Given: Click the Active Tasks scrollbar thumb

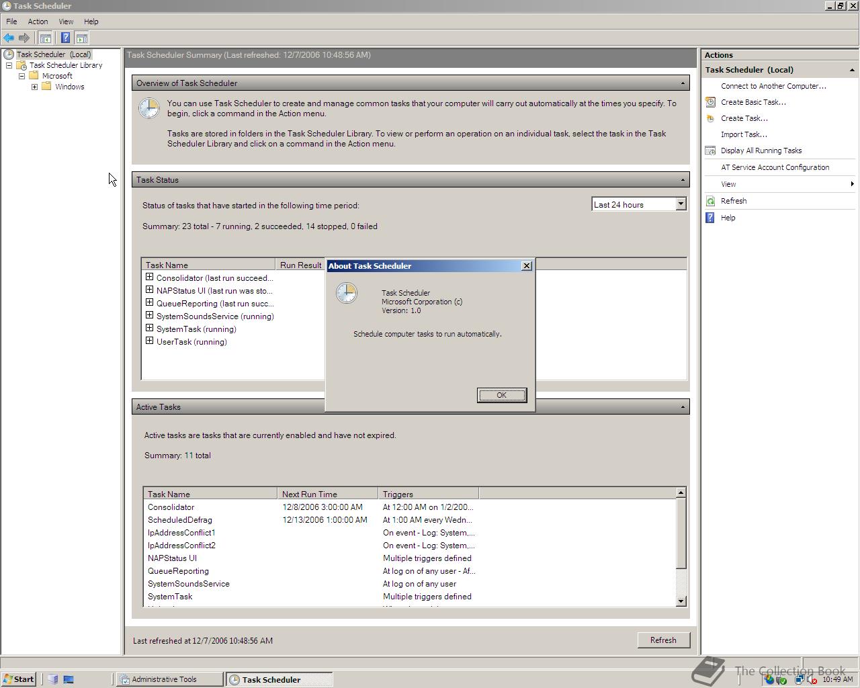Looking at the screenshot, I should click(x=681, y=533).
